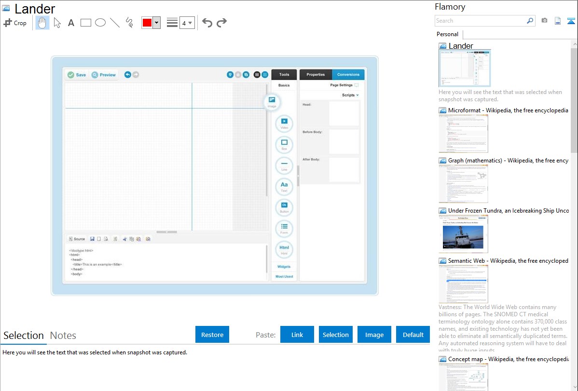The height and width of the screenshot is (391, 578).
Task: Select Microformat - Wikipedia snapshot title
Action: (x=508, y=110)
